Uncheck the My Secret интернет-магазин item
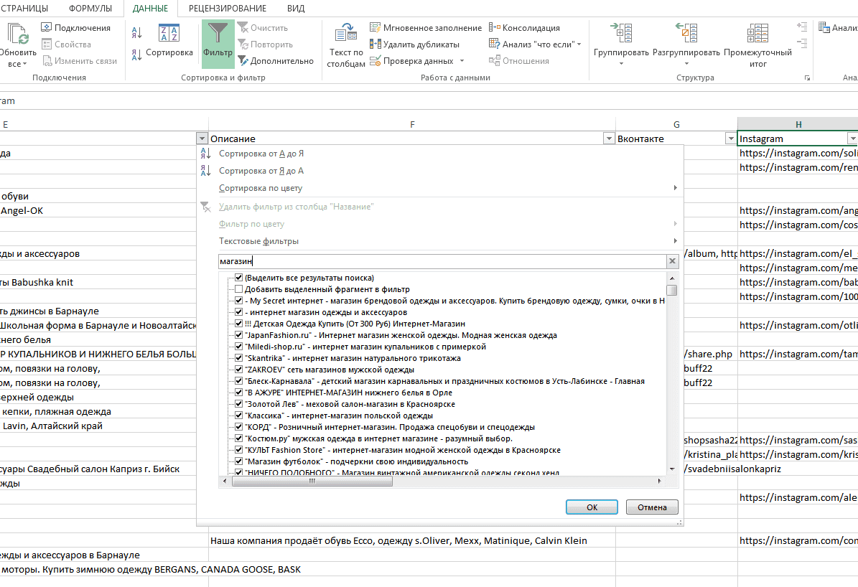This screenshot has height=587, width=858. [x=238, y=301]
